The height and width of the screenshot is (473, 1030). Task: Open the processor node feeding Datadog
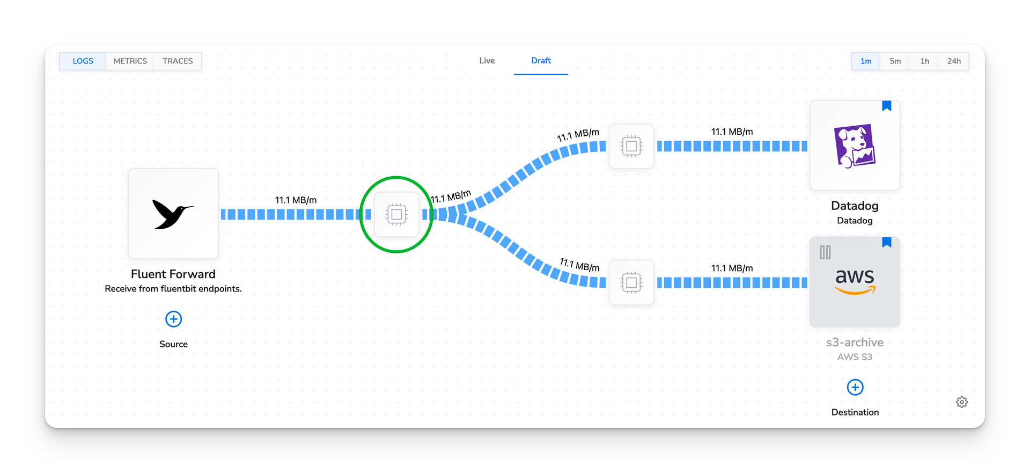(631, 146)
